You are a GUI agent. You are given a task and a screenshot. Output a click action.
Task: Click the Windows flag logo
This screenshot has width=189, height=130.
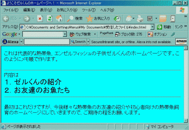[182, 10]
